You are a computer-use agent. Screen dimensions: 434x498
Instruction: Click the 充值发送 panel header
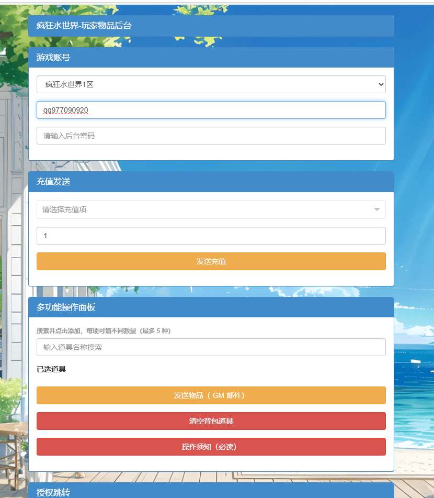pos(211,182)
